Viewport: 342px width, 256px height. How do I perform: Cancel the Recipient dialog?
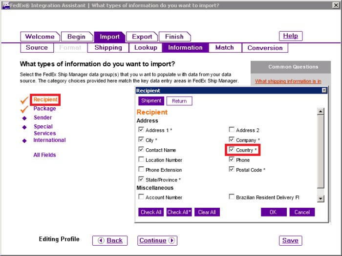click(x=302, y=212)
